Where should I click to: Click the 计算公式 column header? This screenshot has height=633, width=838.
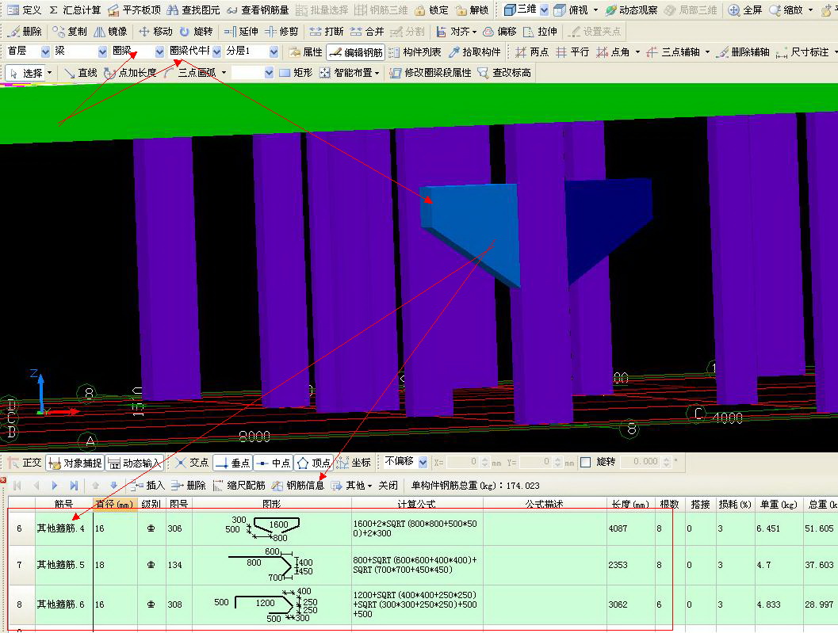point(417,504)
